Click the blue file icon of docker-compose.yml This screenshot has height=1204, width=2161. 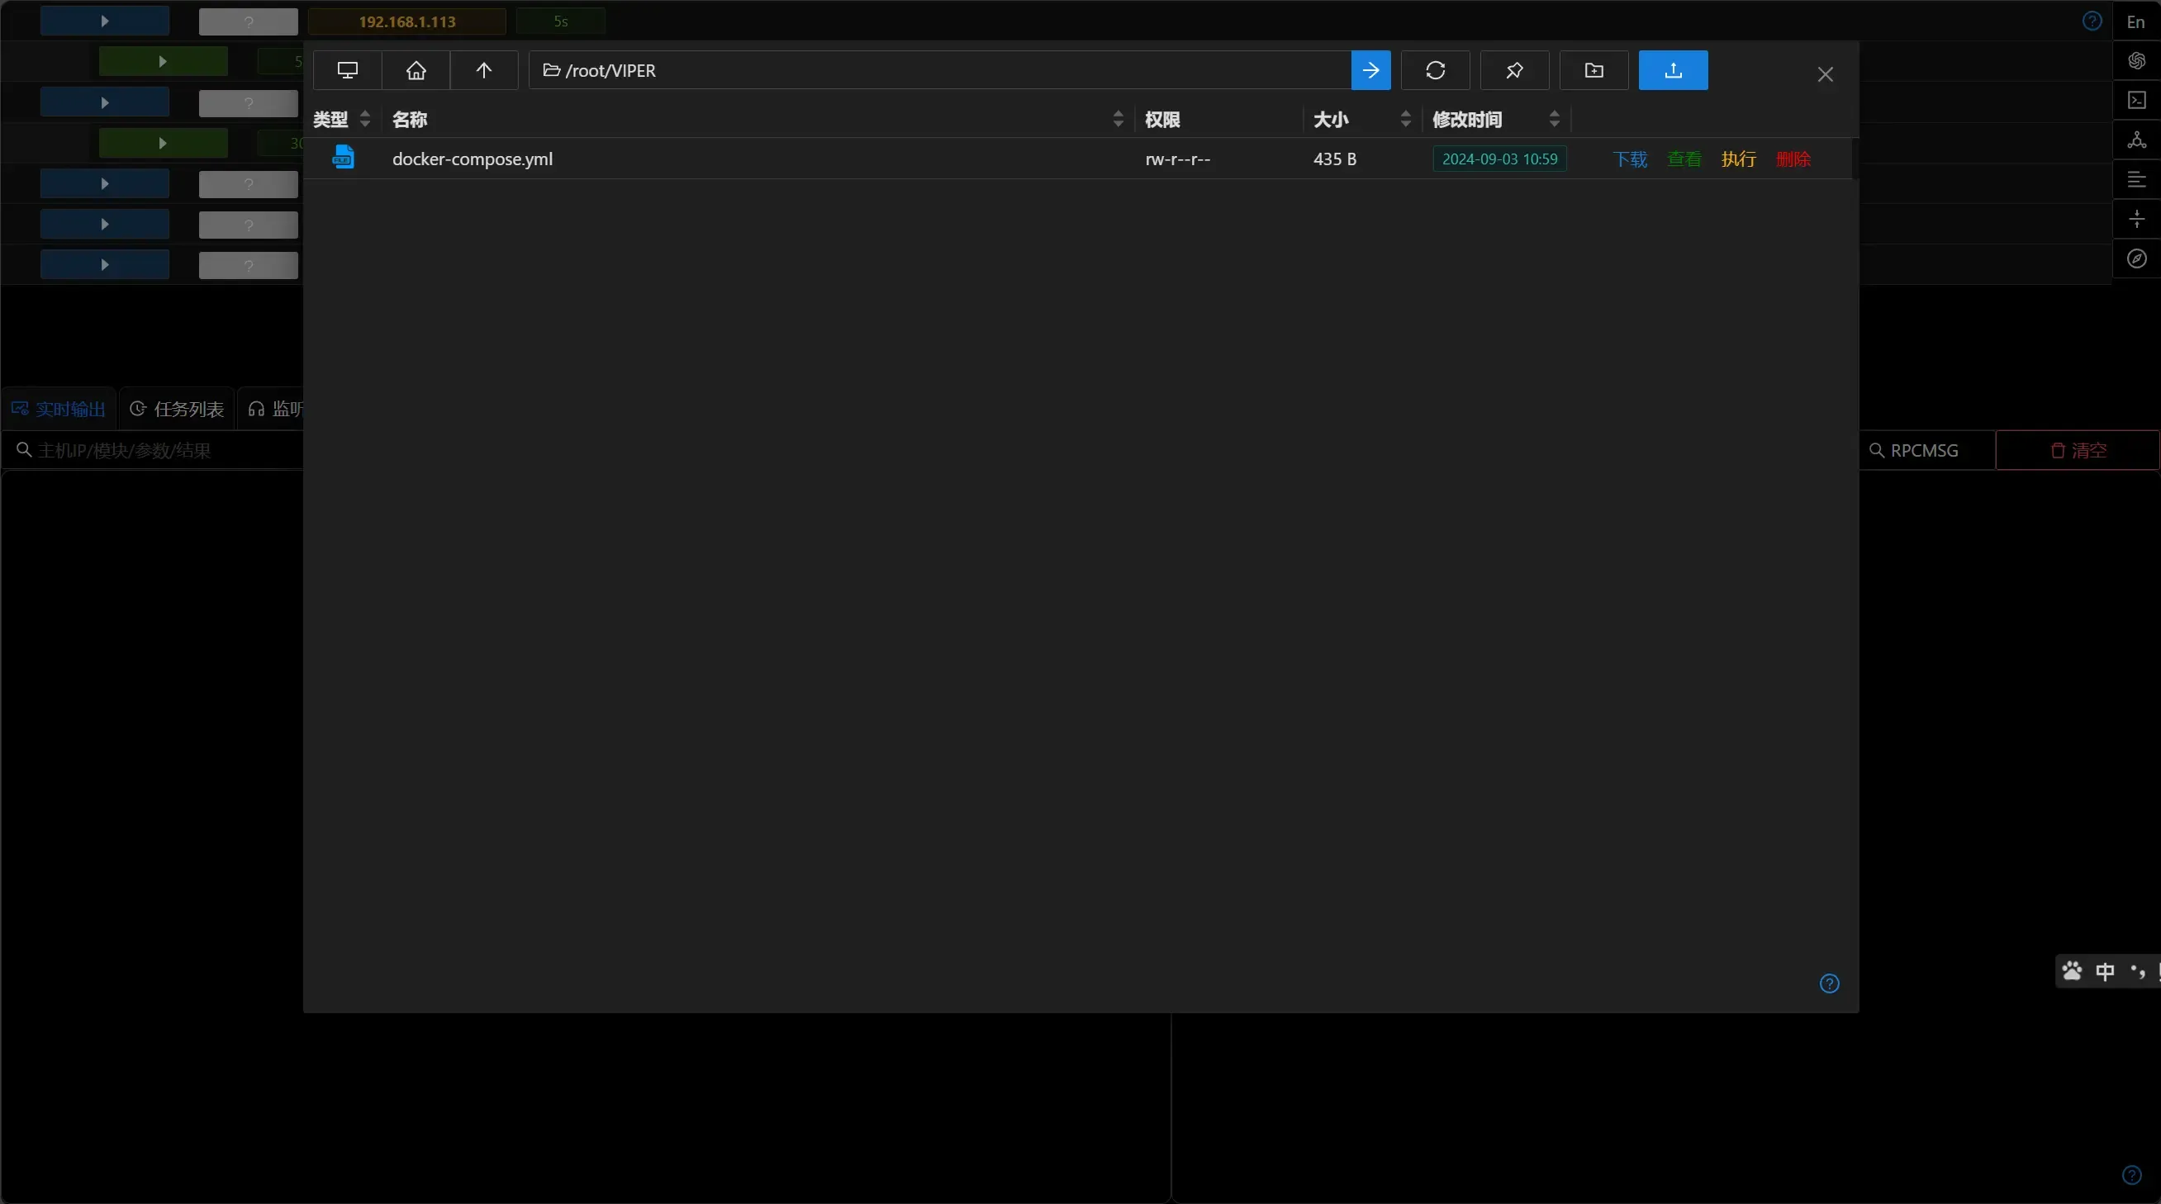point(343,158)
